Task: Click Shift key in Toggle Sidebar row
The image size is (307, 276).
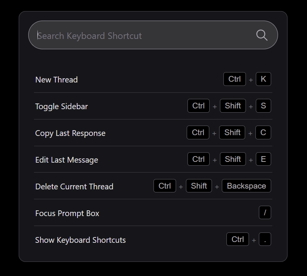Action: pos(233,106)
